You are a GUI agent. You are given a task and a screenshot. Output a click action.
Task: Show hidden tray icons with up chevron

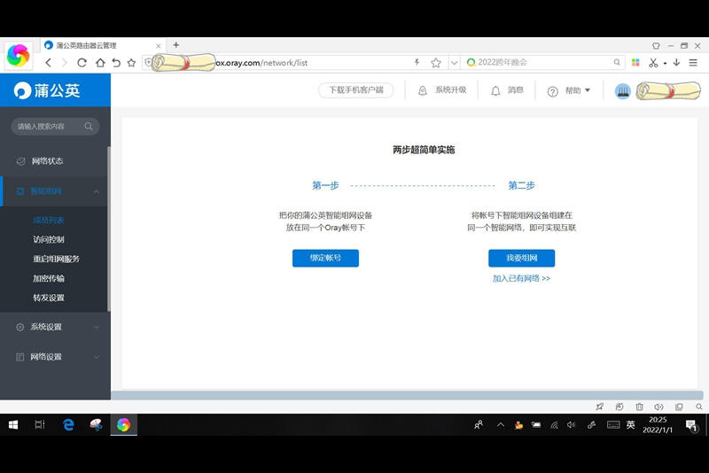point(501,424)
